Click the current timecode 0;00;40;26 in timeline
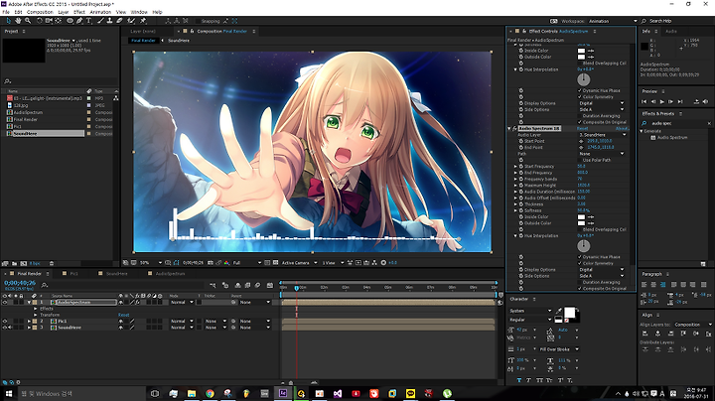Image resolution: width=715 pixels, height=401 pixels. (x=20, y=283)
